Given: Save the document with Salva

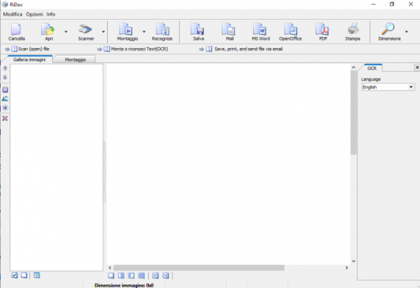Looking at the screenshot, I should coord(198,32).
